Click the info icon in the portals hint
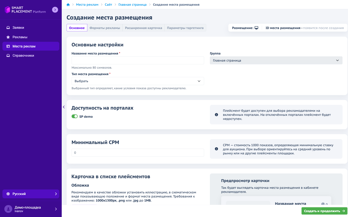Image resolution: width=348 pixels, height=217 pixels. point(216,115)
